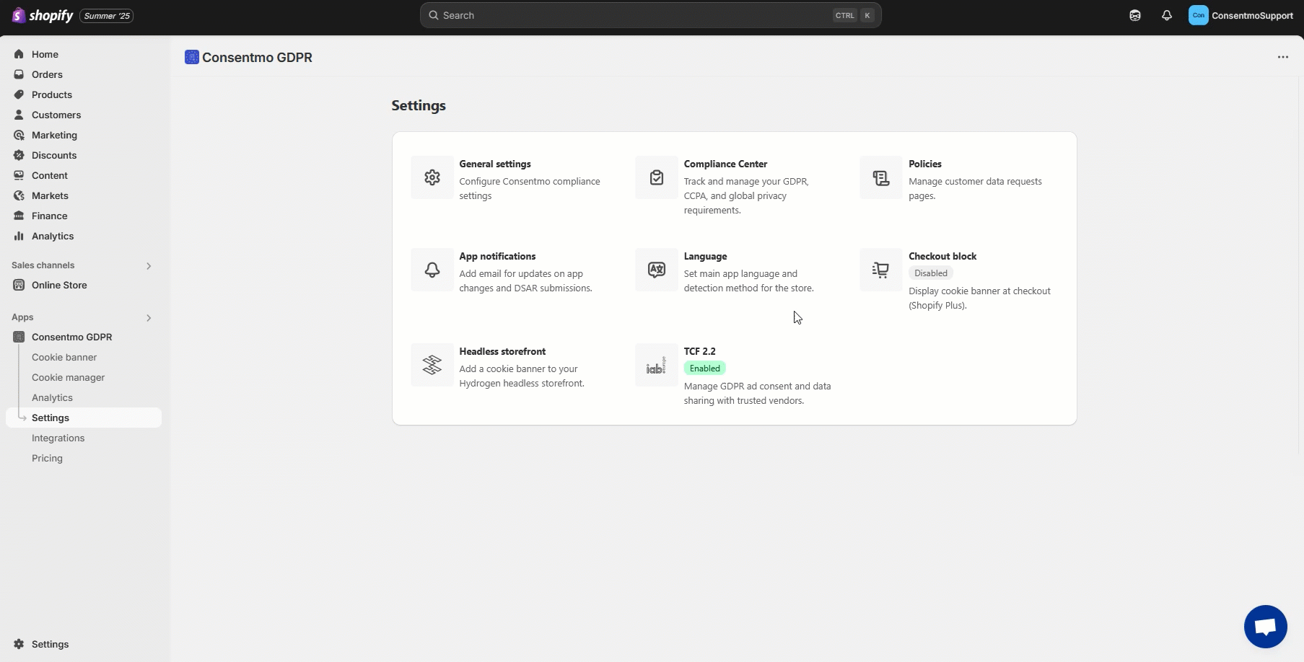This screenshot has height=662, width=1304.
Task: Click the Language title link
Action: point(705,256)
